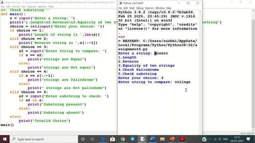Open Window menu in editor window

point(42,6)
